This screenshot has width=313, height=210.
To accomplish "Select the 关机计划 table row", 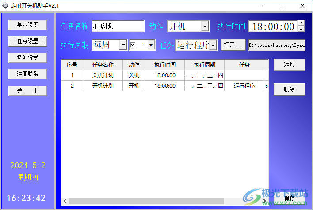I will (165, 75).
